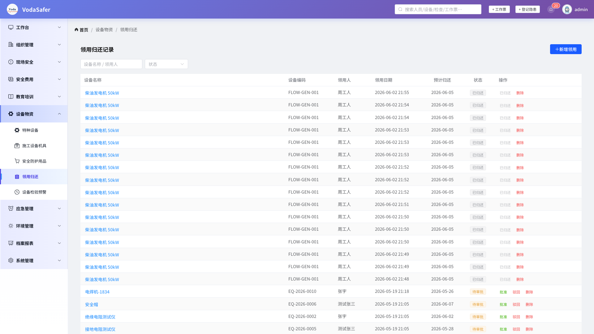Screen dimensions: 594x334
Task: Open the notification bell icon
Action: point(551,9)
